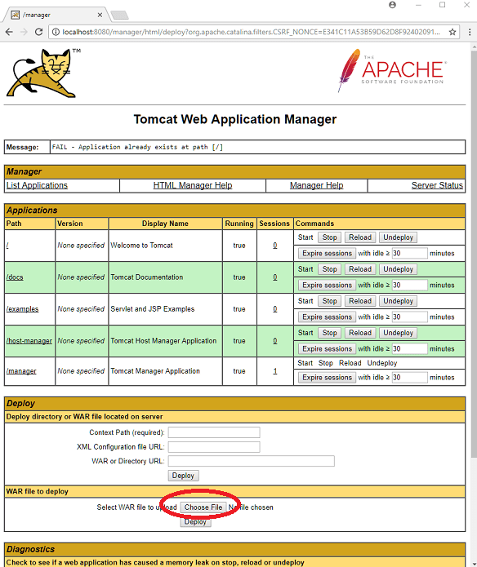Image resolution: width=477 pixels, height=567 pixels.
Task: Click idle minutes field for /manager row
Action: [x=410, y=377]
